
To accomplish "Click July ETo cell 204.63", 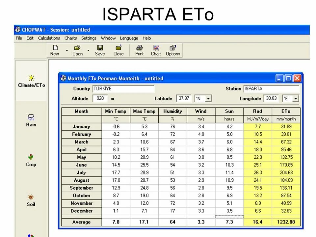I will click(x=286, y=172).
